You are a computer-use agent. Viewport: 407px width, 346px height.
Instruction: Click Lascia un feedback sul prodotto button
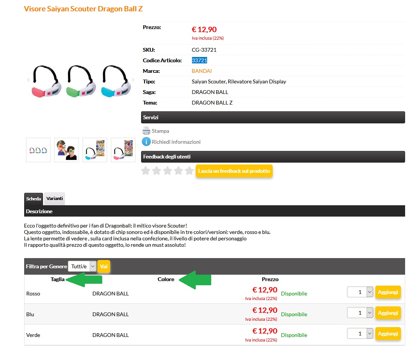(x=234, y=171)
